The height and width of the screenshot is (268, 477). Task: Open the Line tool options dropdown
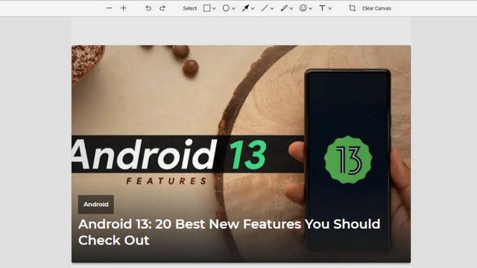[x=272, y=8]
